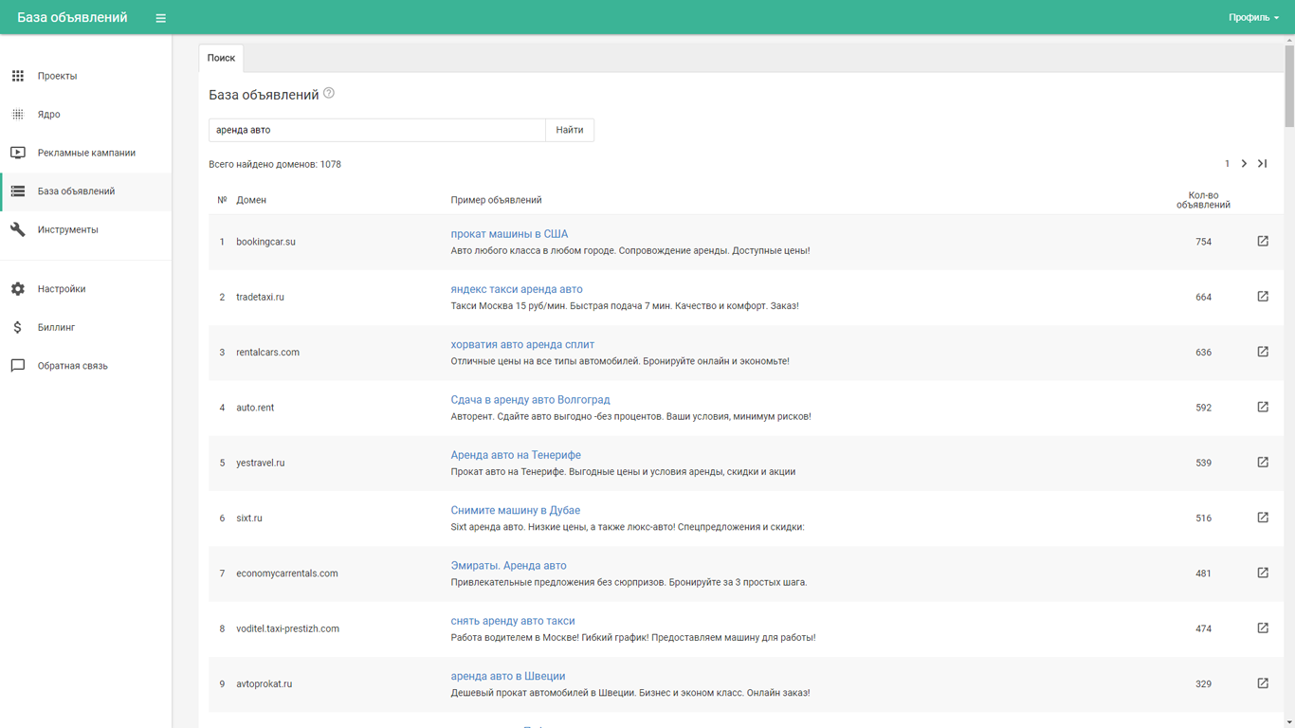The image size is (1295, 728).
Task: Click the search field containing 'аренда авто'
Action: coord(376,130)
